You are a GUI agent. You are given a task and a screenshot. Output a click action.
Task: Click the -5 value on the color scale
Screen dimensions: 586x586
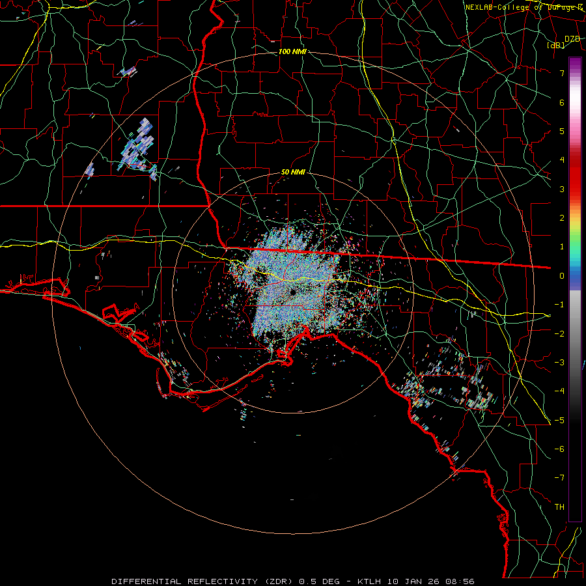[x=559, y=421]
